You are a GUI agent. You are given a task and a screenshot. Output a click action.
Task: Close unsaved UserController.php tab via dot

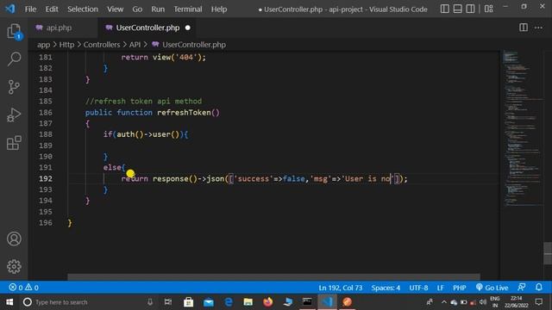point(188,28)
